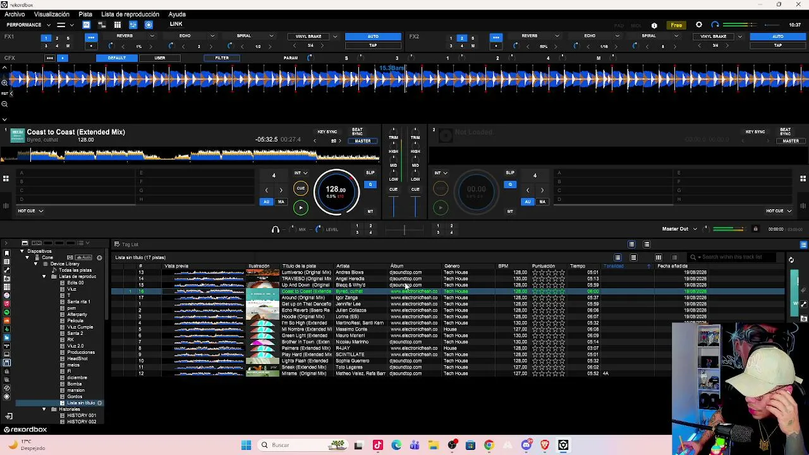The width and height of the screenshot is (809, 455).
Task: Click the CFX FILTER button
Action: click(222, 58)
